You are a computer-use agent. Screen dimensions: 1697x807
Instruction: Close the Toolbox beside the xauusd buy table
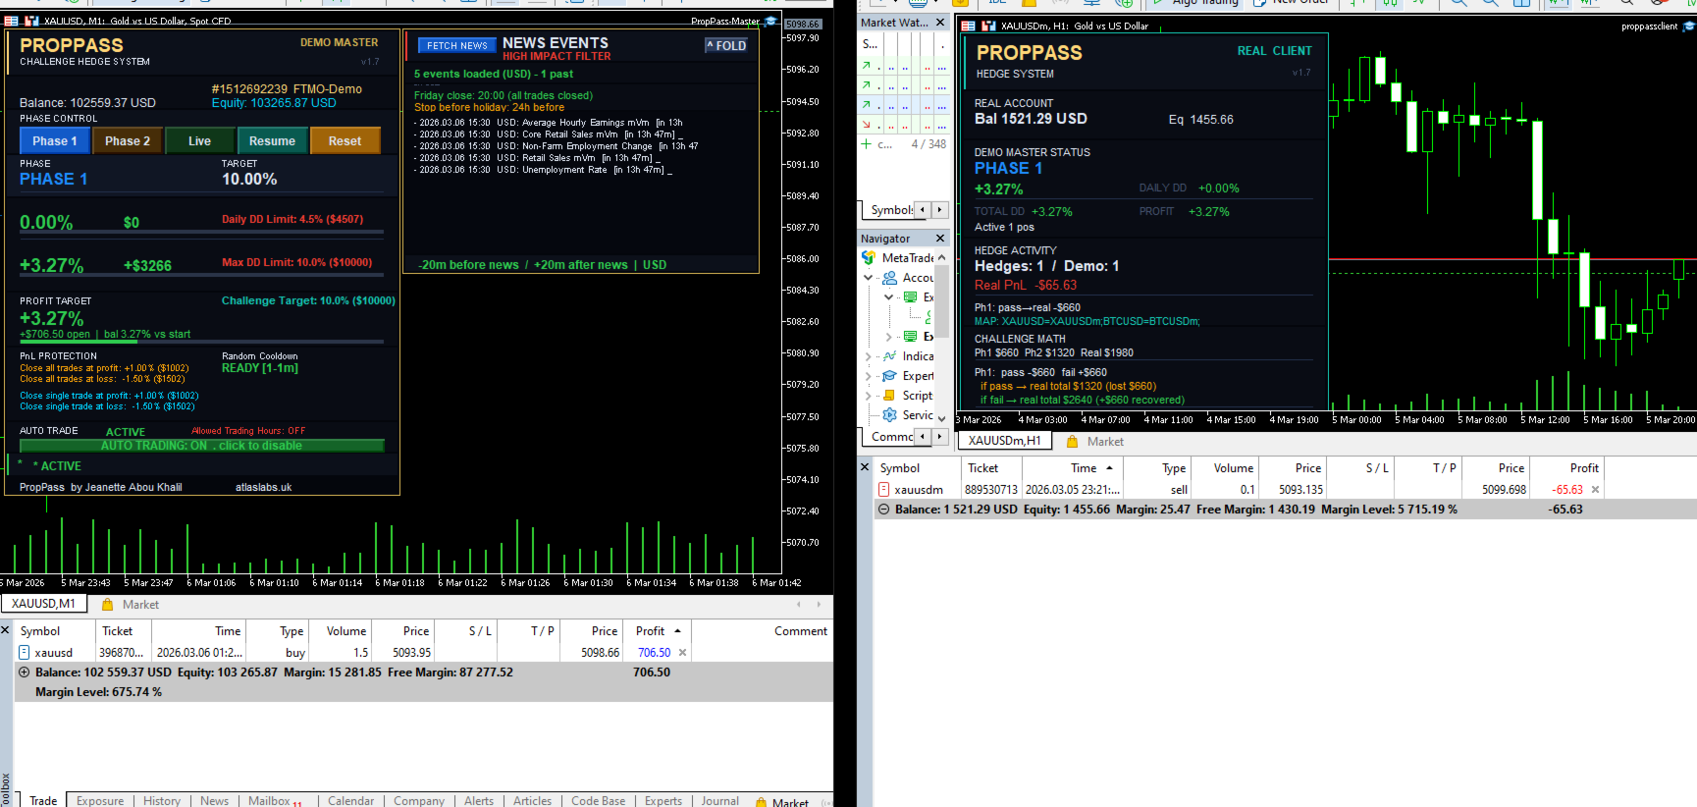(5, 630)
